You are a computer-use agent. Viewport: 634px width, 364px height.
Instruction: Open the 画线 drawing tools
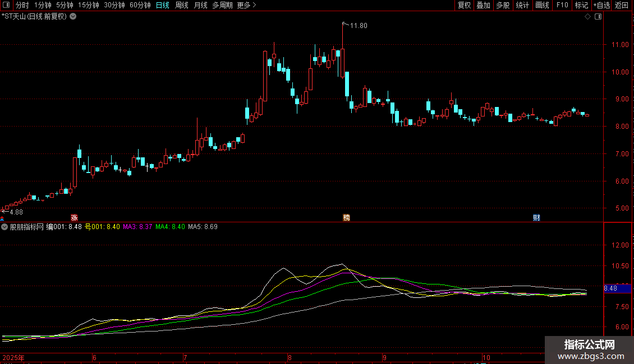click(x=542, y=5)
